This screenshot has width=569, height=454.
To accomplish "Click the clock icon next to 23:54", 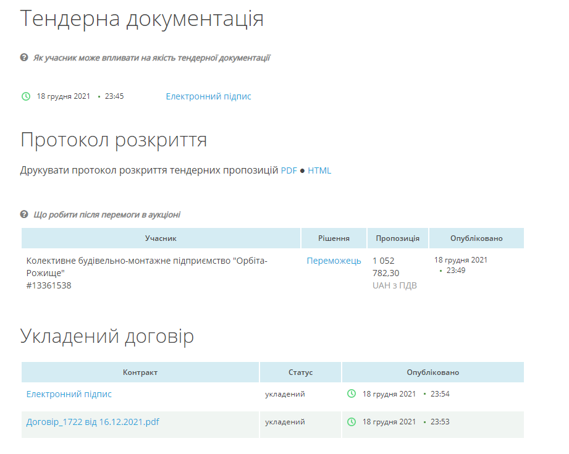I will coord(352,393).
